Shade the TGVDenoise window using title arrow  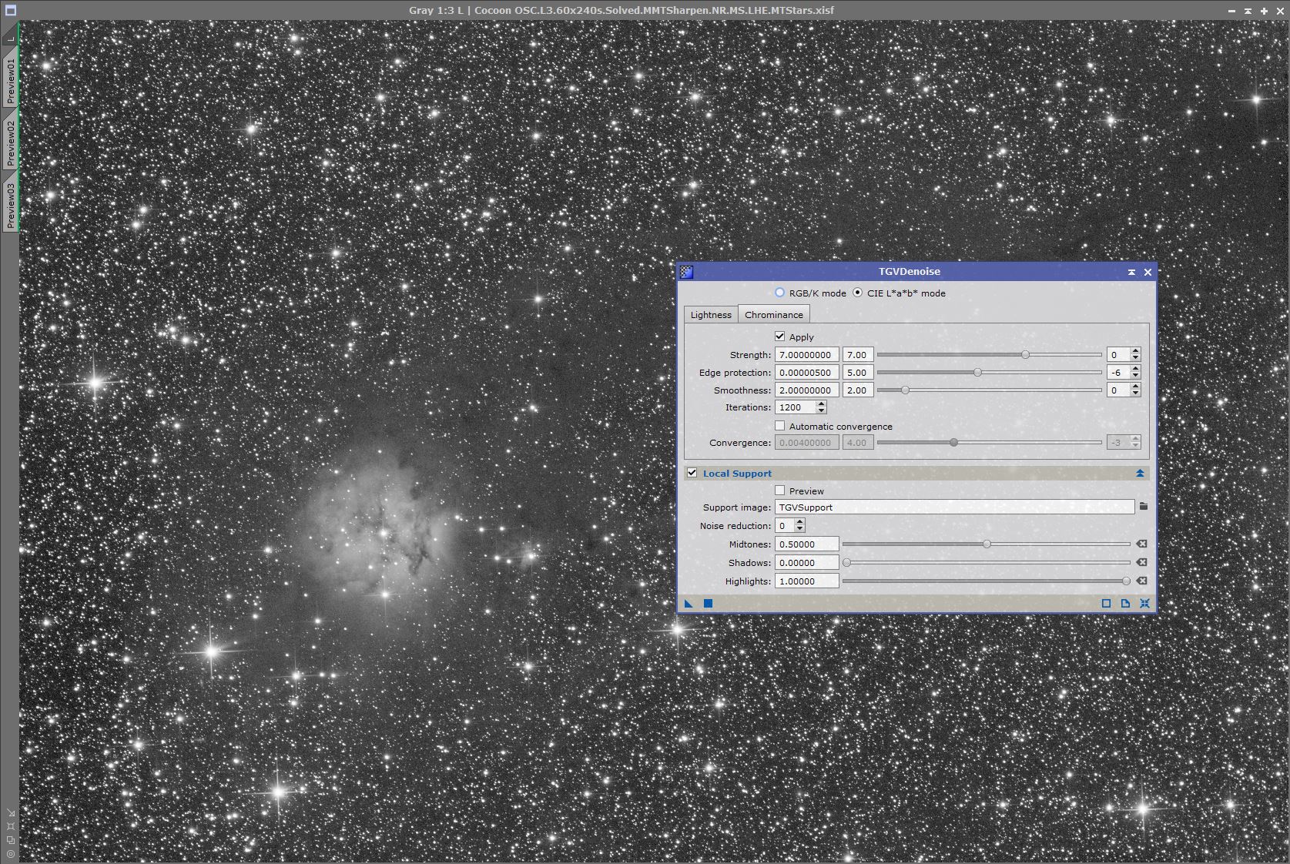pyautogui.click(x=1131, y=272)
